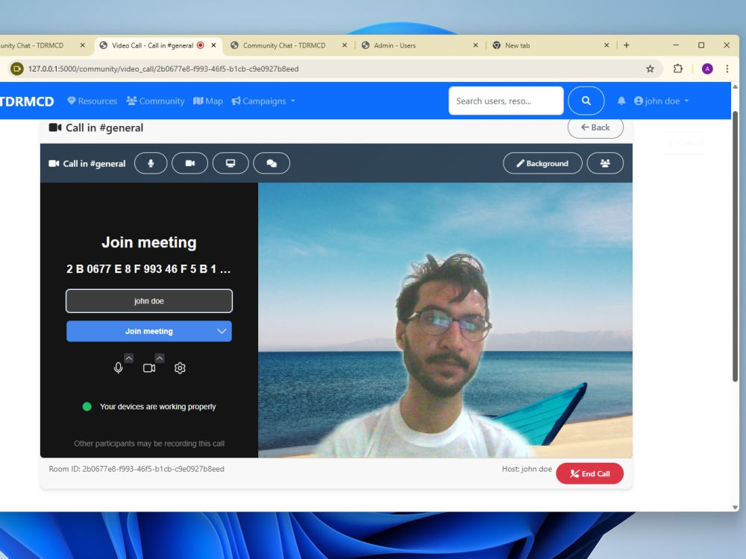Open a new browser tab with plus
746x559 pixels.
pyautogui.click(x=626, y=45)
